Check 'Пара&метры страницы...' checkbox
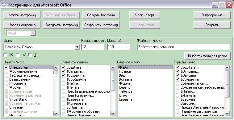The image size is (234, 120). [x=178, y=111]
